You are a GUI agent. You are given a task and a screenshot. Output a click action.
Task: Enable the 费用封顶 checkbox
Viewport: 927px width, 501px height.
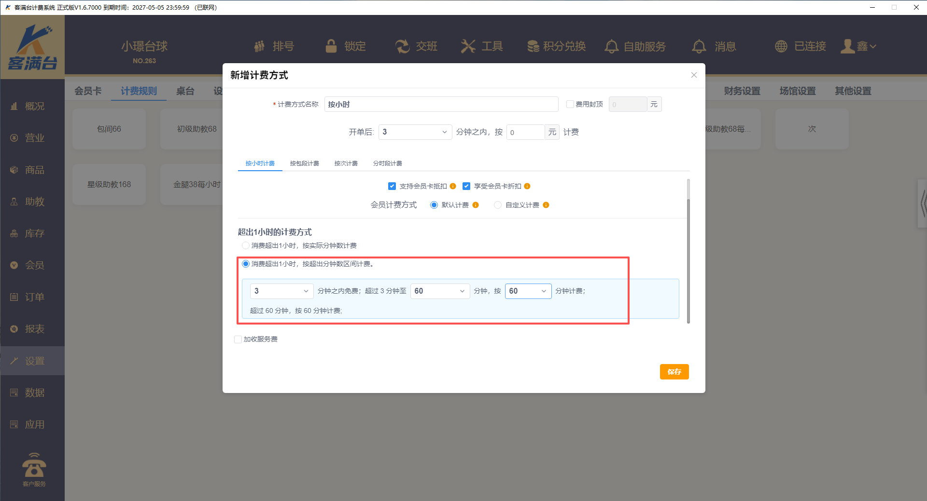pos(570,104)
